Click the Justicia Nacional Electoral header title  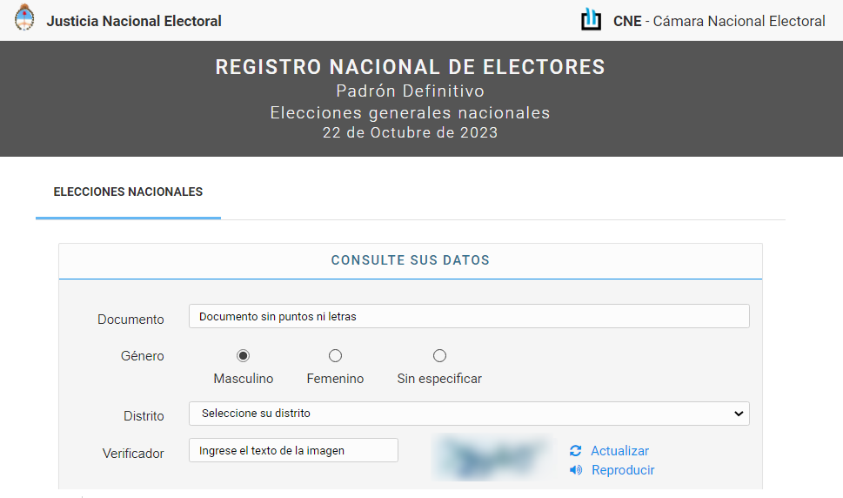coord(134,21)
